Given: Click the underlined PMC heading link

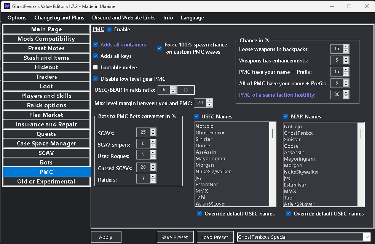Looking at the screenshot, I should tap(98, 29).
